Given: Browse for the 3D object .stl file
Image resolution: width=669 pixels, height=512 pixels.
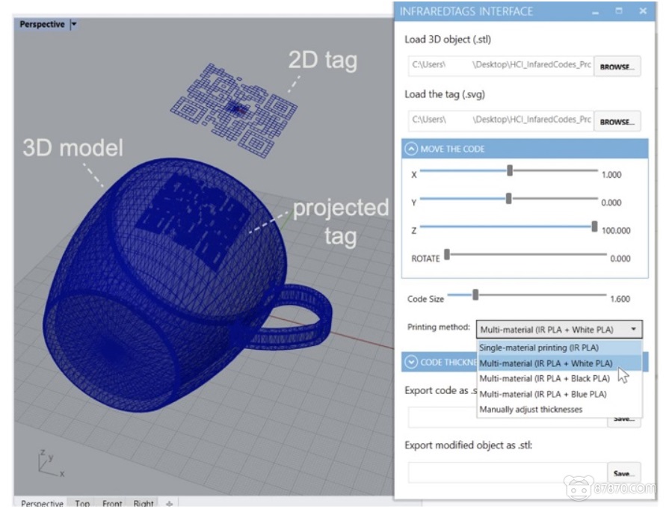Looking at the screenshot, I should click(x=617, y=66).
